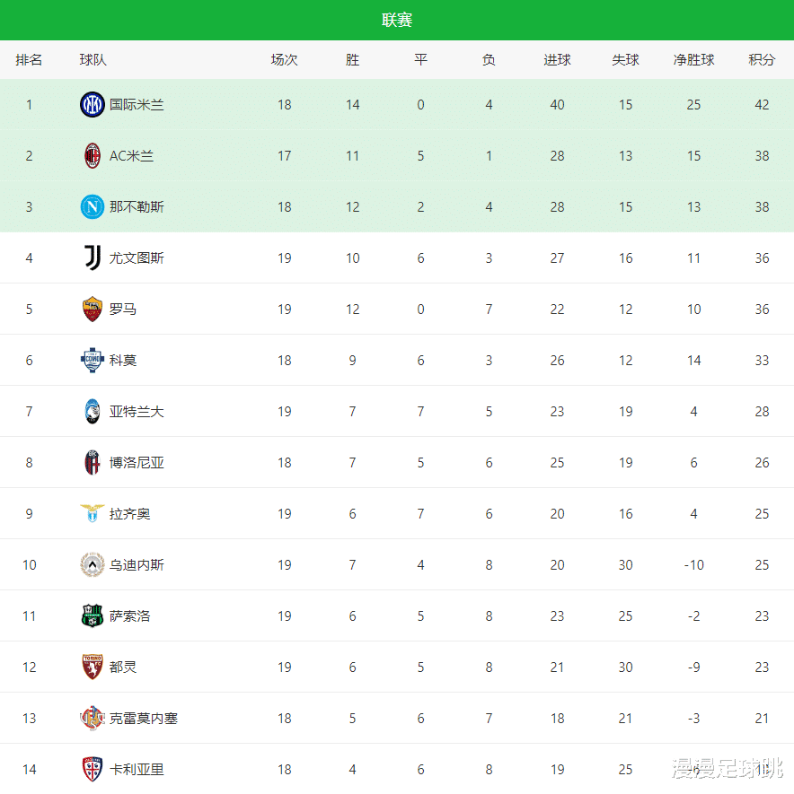Click the Lazio eagle logo
794x794 pixels.
pyautogui.click(x=92, y=514)
